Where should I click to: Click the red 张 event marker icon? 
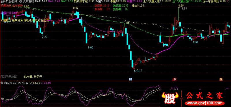[x=175, y=79]
